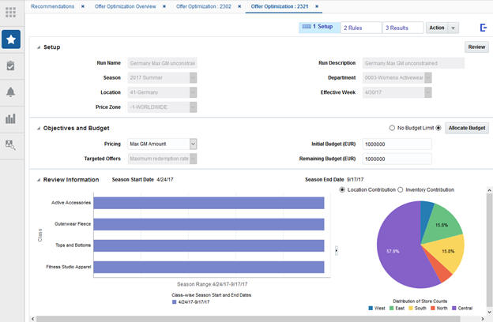
Task: Select the Offer Optimization : 2321 tab
Action: tap(280, 6)
